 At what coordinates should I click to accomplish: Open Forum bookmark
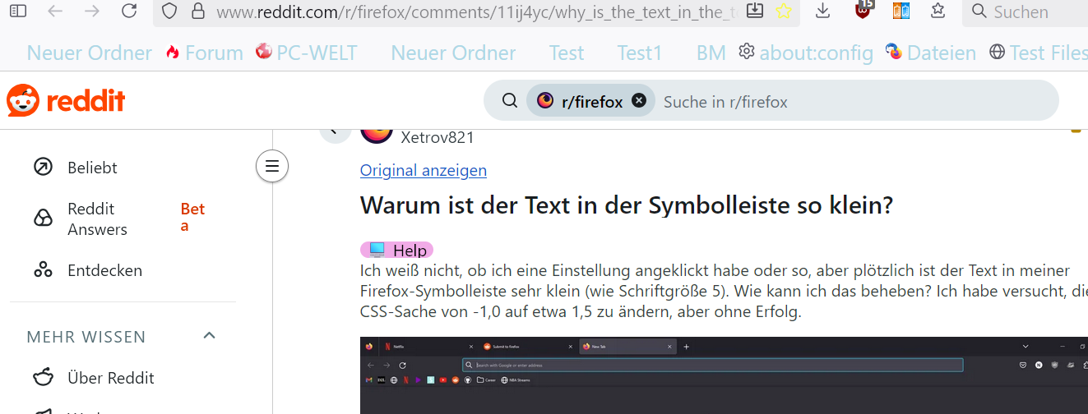(205, 53)
